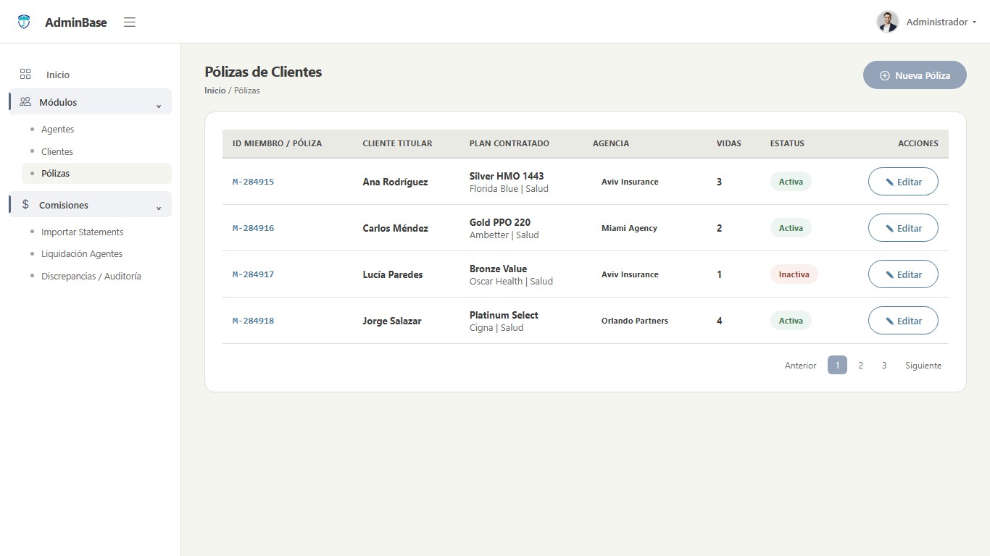The width and height of the screenshot is (990, 556).
Task: Click pencil icon in Ana Rodríguez's Editar button
Action: point(889,182)
